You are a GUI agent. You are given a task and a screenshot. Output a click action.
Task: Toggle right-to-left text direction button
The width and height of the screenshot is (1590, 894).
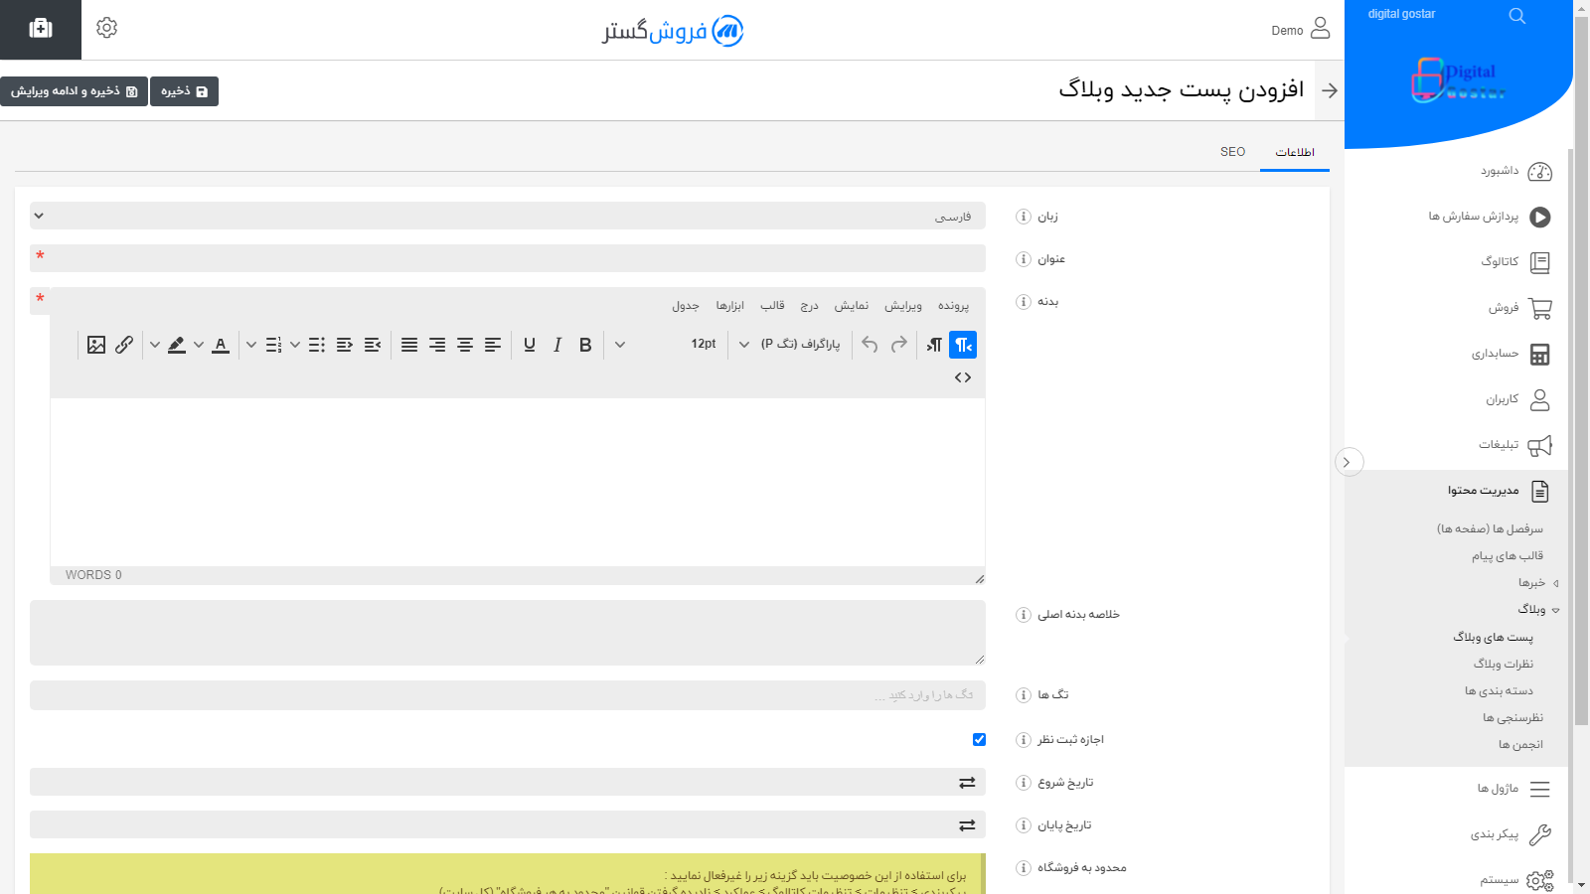point(962,345)
